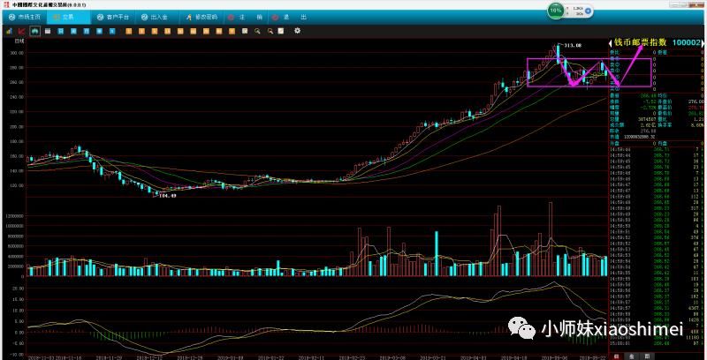This screenshot has height=360, width=707.
Task: Click the 钱币邮票指数 index title
Action: 640,42
